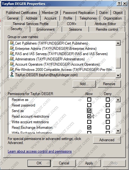Click the Account Operators group icon
The image size is (129, 170).
tap(12, 64)
